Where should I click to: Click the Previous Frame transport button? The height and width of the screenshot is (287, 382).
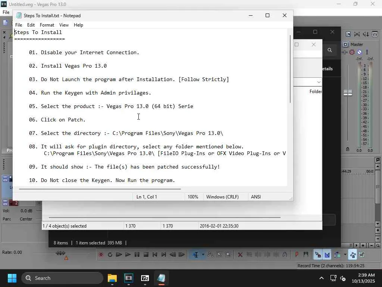(x=173, y=255)
